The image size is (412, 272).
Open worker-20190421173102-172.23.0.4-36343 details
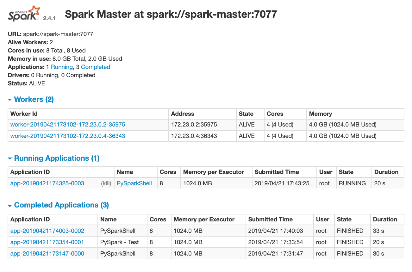[68, 136]
